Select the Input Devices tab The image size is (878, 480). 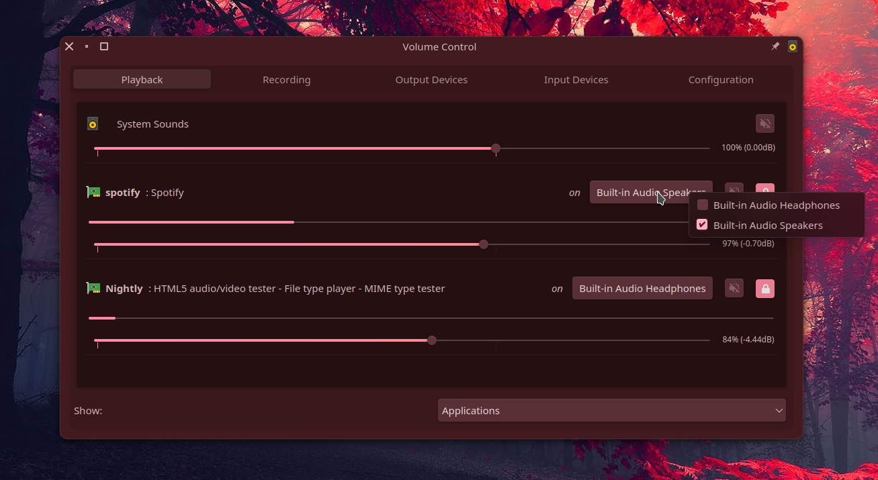pos(576,80)
